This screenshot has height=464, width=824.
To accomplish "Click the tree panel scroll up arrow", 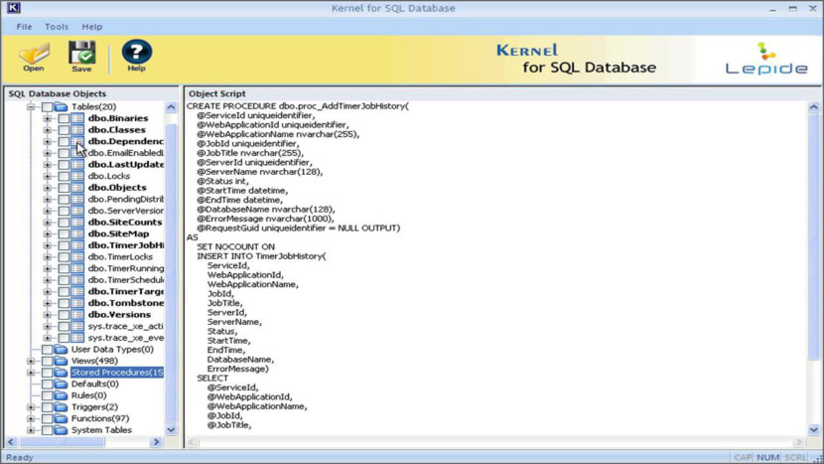I will point(172,107).
